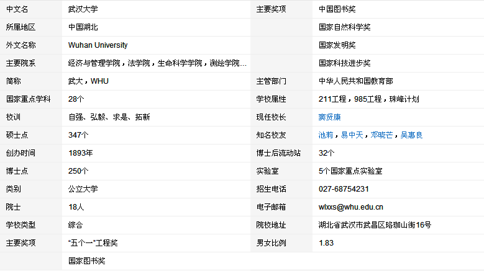Click the label 现任校长
484x271 pixels.
pos(271,117)
